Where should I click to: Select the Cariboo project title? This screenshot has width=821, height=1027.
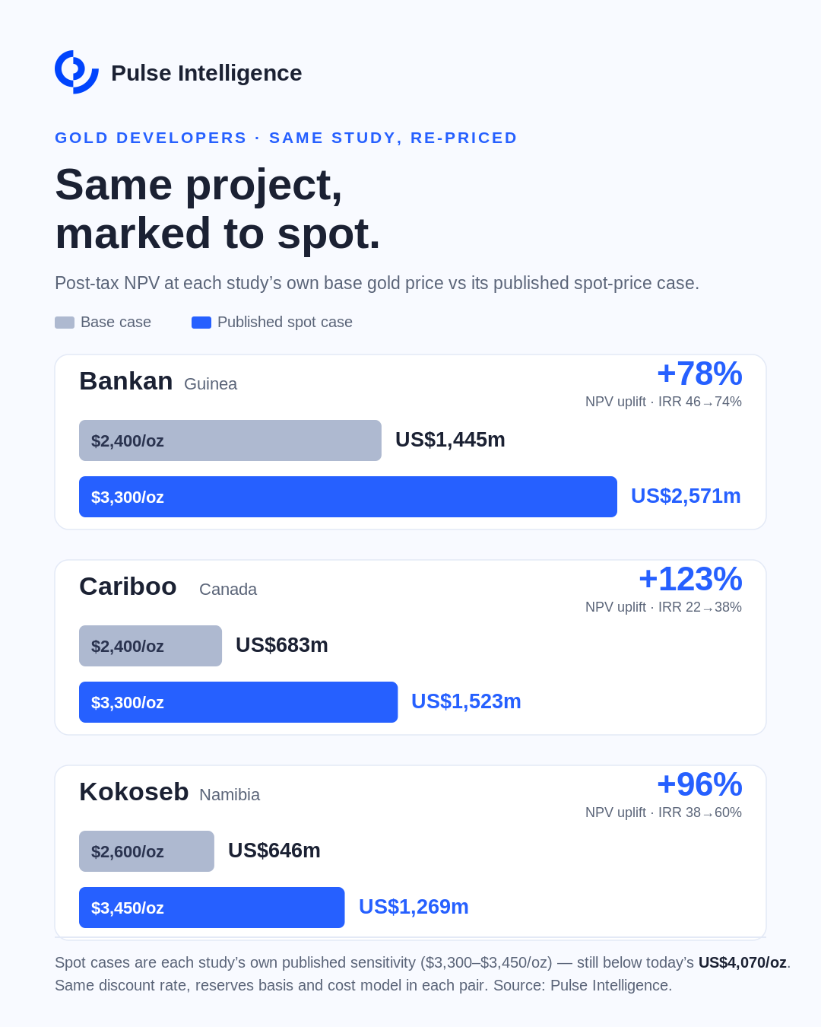click(128, 587)
